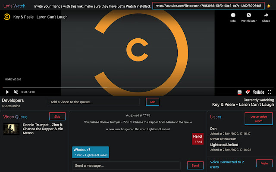Toggle the video subtitles icon

coord(240,92)
